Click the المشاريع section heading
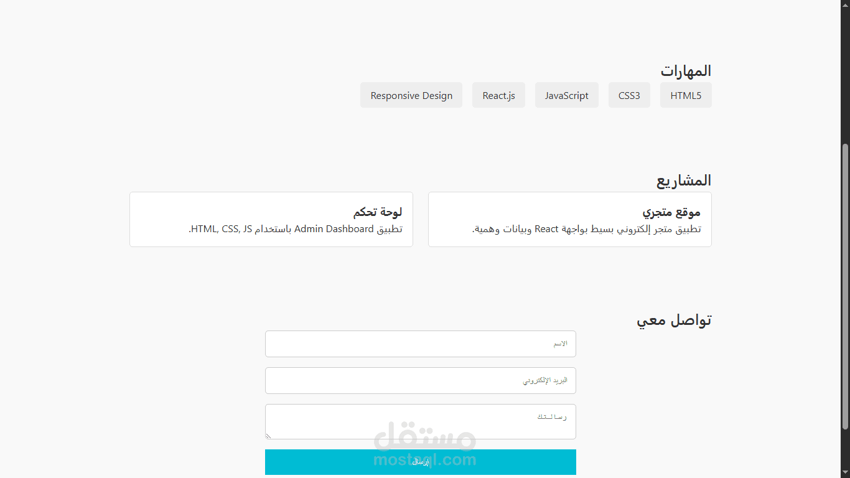Screen dimensions: 850x478 pos(684,180)
